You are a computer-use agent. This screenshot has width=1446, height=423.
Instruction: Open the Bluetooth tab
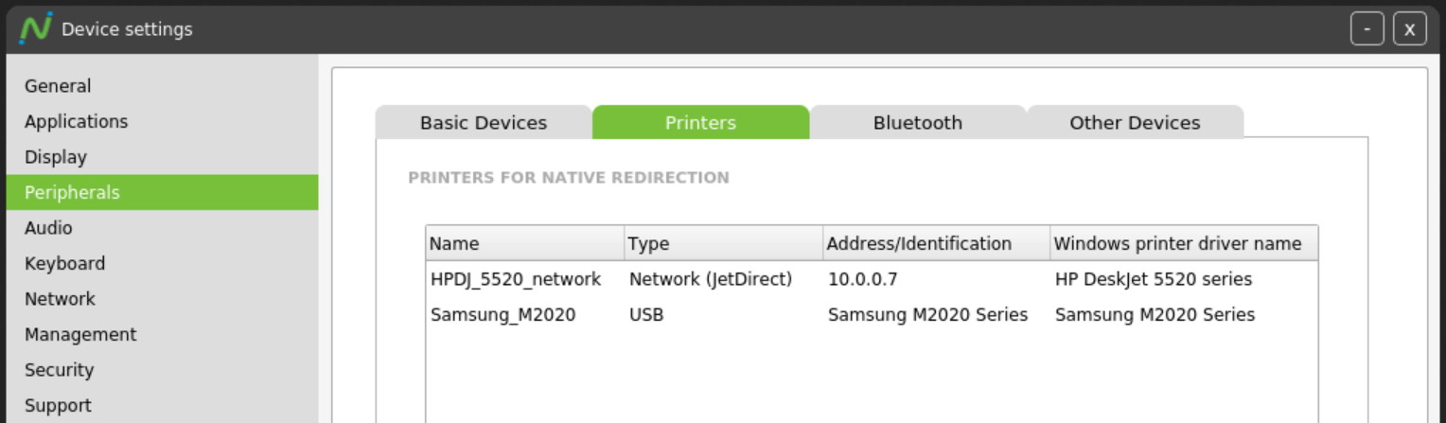pyautogui.click(x=917, y=123)
